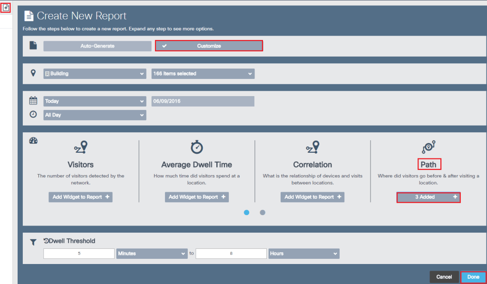This screenshot has width=487, height=284.
Task: Click the Dwell Threshold reset icon
Action: tap(46, 241)
